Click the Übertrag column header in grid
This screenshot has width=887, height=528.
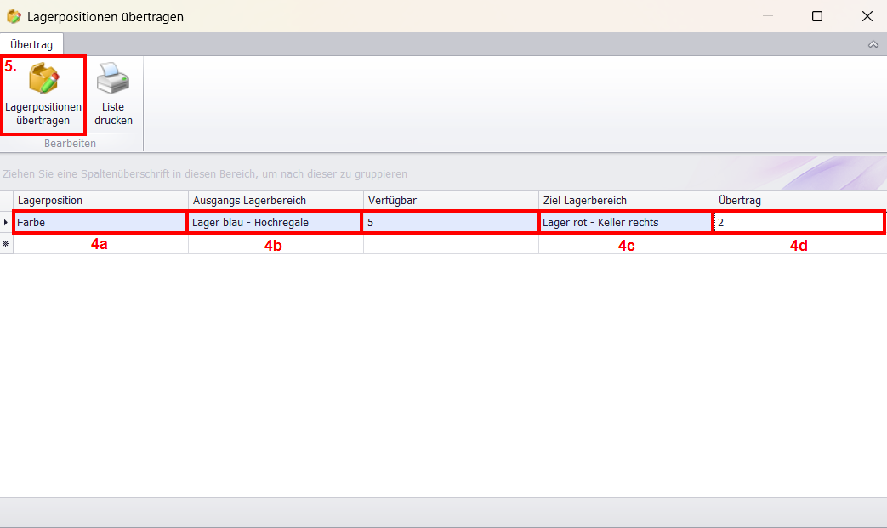(799, 200)
